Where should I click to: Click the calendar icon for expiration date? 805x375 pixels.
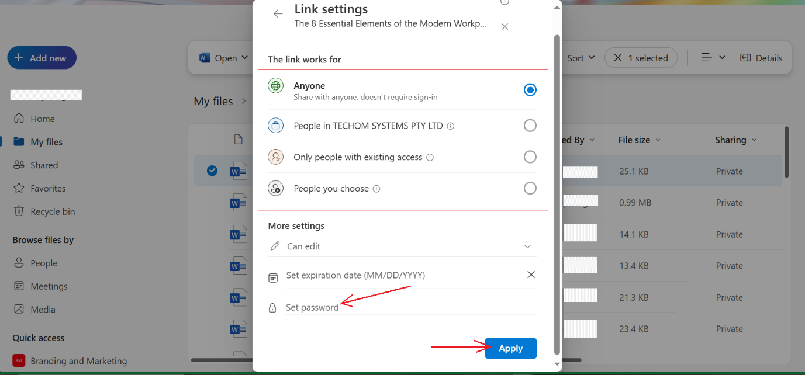click(273, 277)
